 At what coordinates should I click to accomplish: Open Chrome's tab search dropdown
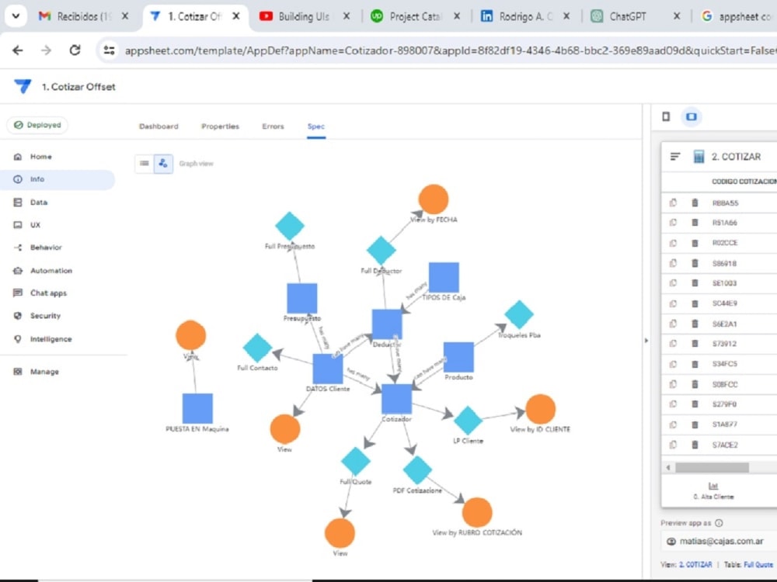tap(16, 15)
